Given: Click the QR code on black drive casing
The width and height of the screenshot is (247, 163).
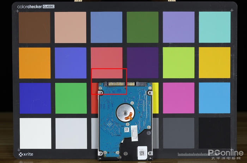Looking at the screenshot, I should pyautogui.click(x=142, y=153).
